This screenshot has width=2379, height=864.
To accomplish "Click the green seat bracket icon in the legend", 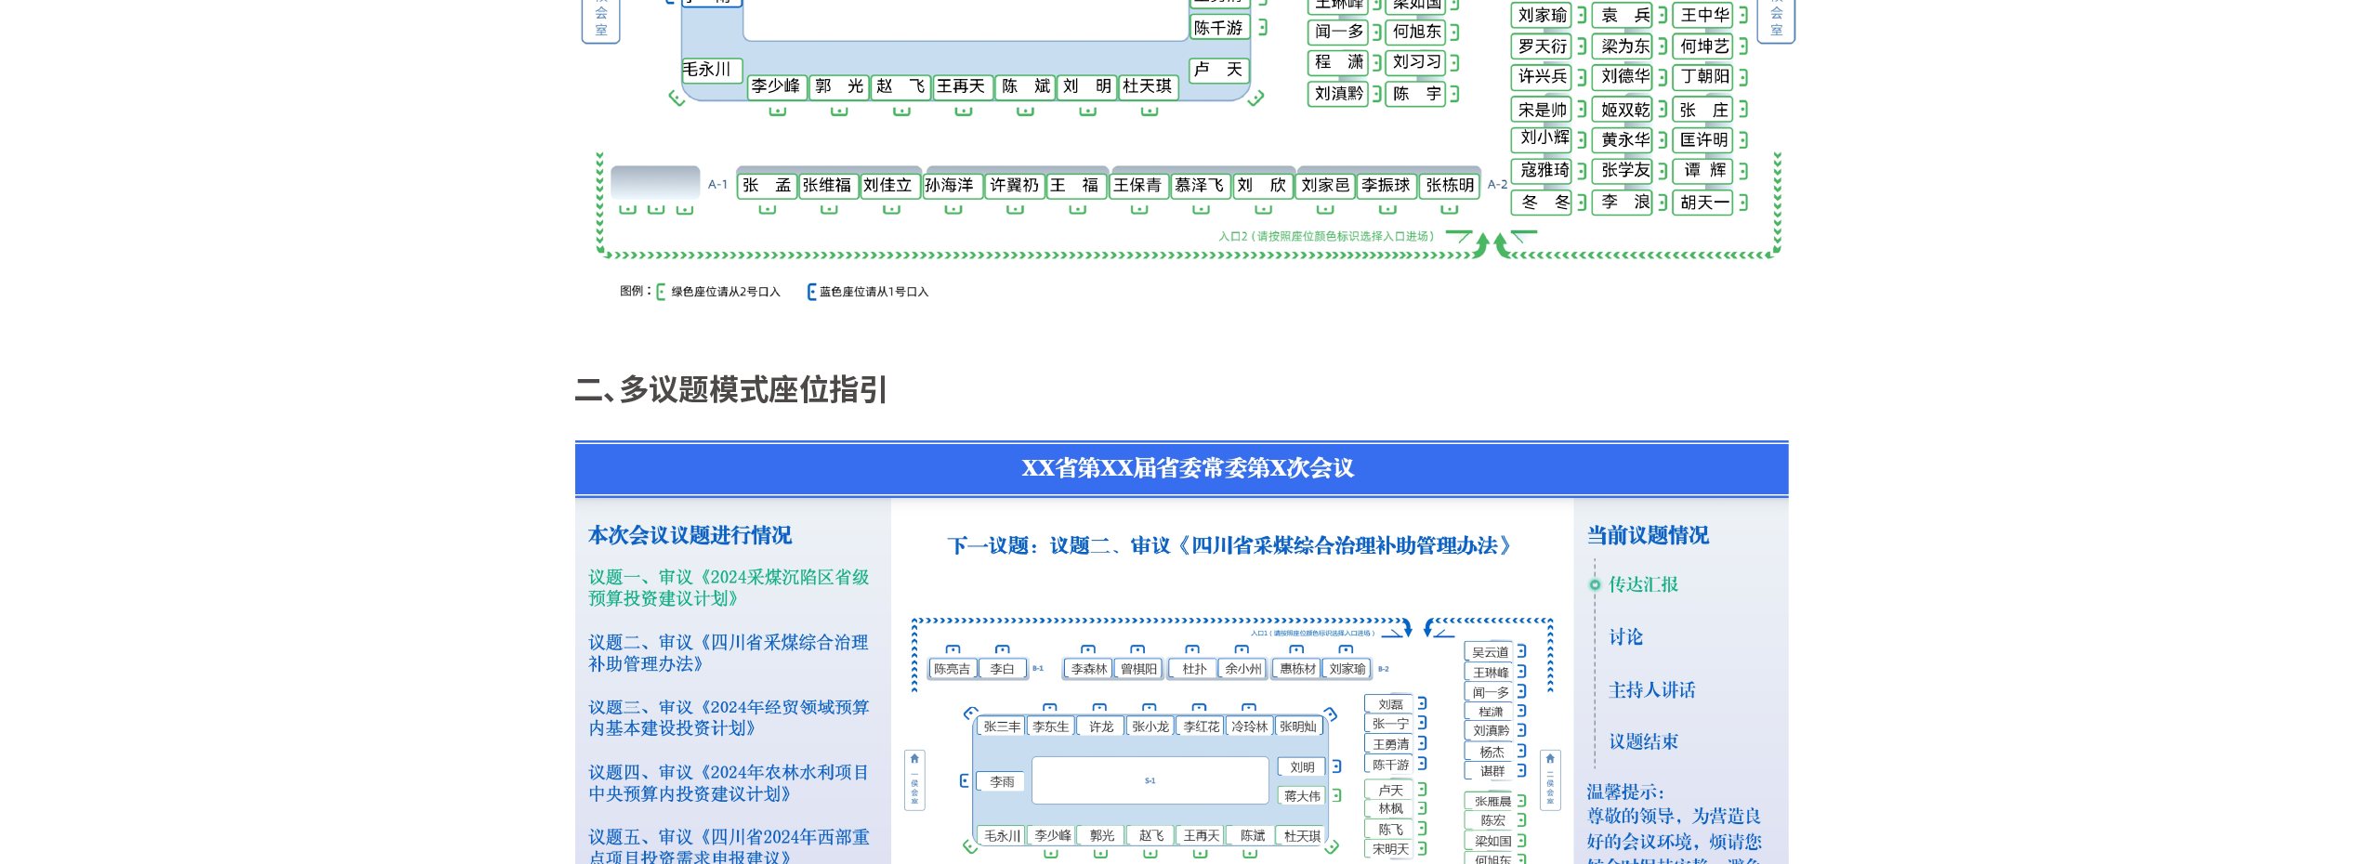I will [x=661, y=292].
